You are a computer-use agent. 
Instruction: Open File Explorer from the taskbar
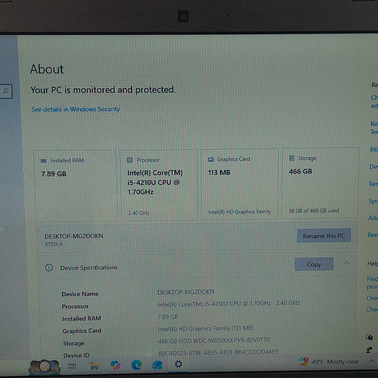click(94, 366)
